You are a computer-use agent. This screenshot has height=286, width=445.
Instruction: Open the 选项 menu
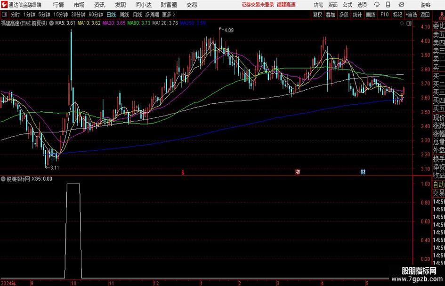pyautogui.click(x=362, y=5)
